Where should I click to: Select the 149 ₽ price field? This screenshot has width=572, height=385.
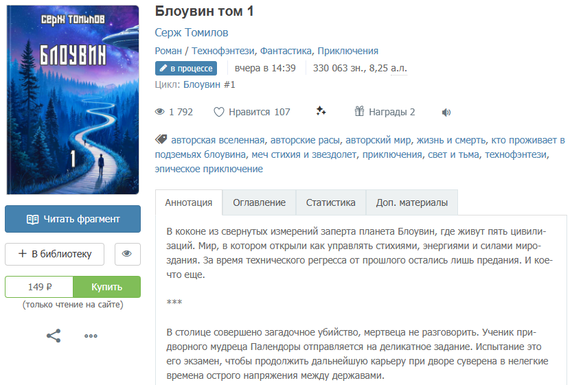(39, 287)
